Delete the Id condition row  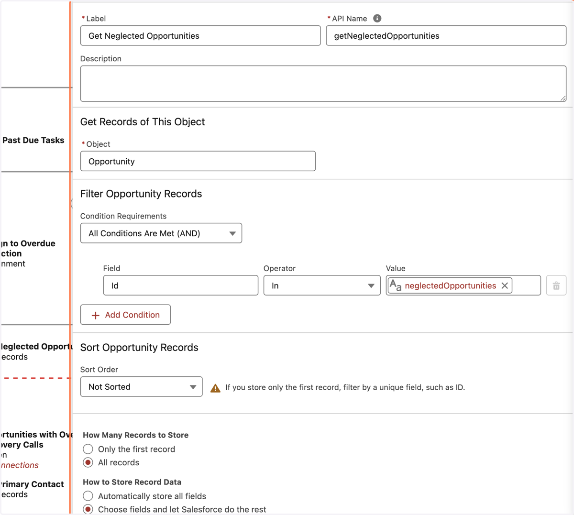pyautogui.click(x=556, y=285)
